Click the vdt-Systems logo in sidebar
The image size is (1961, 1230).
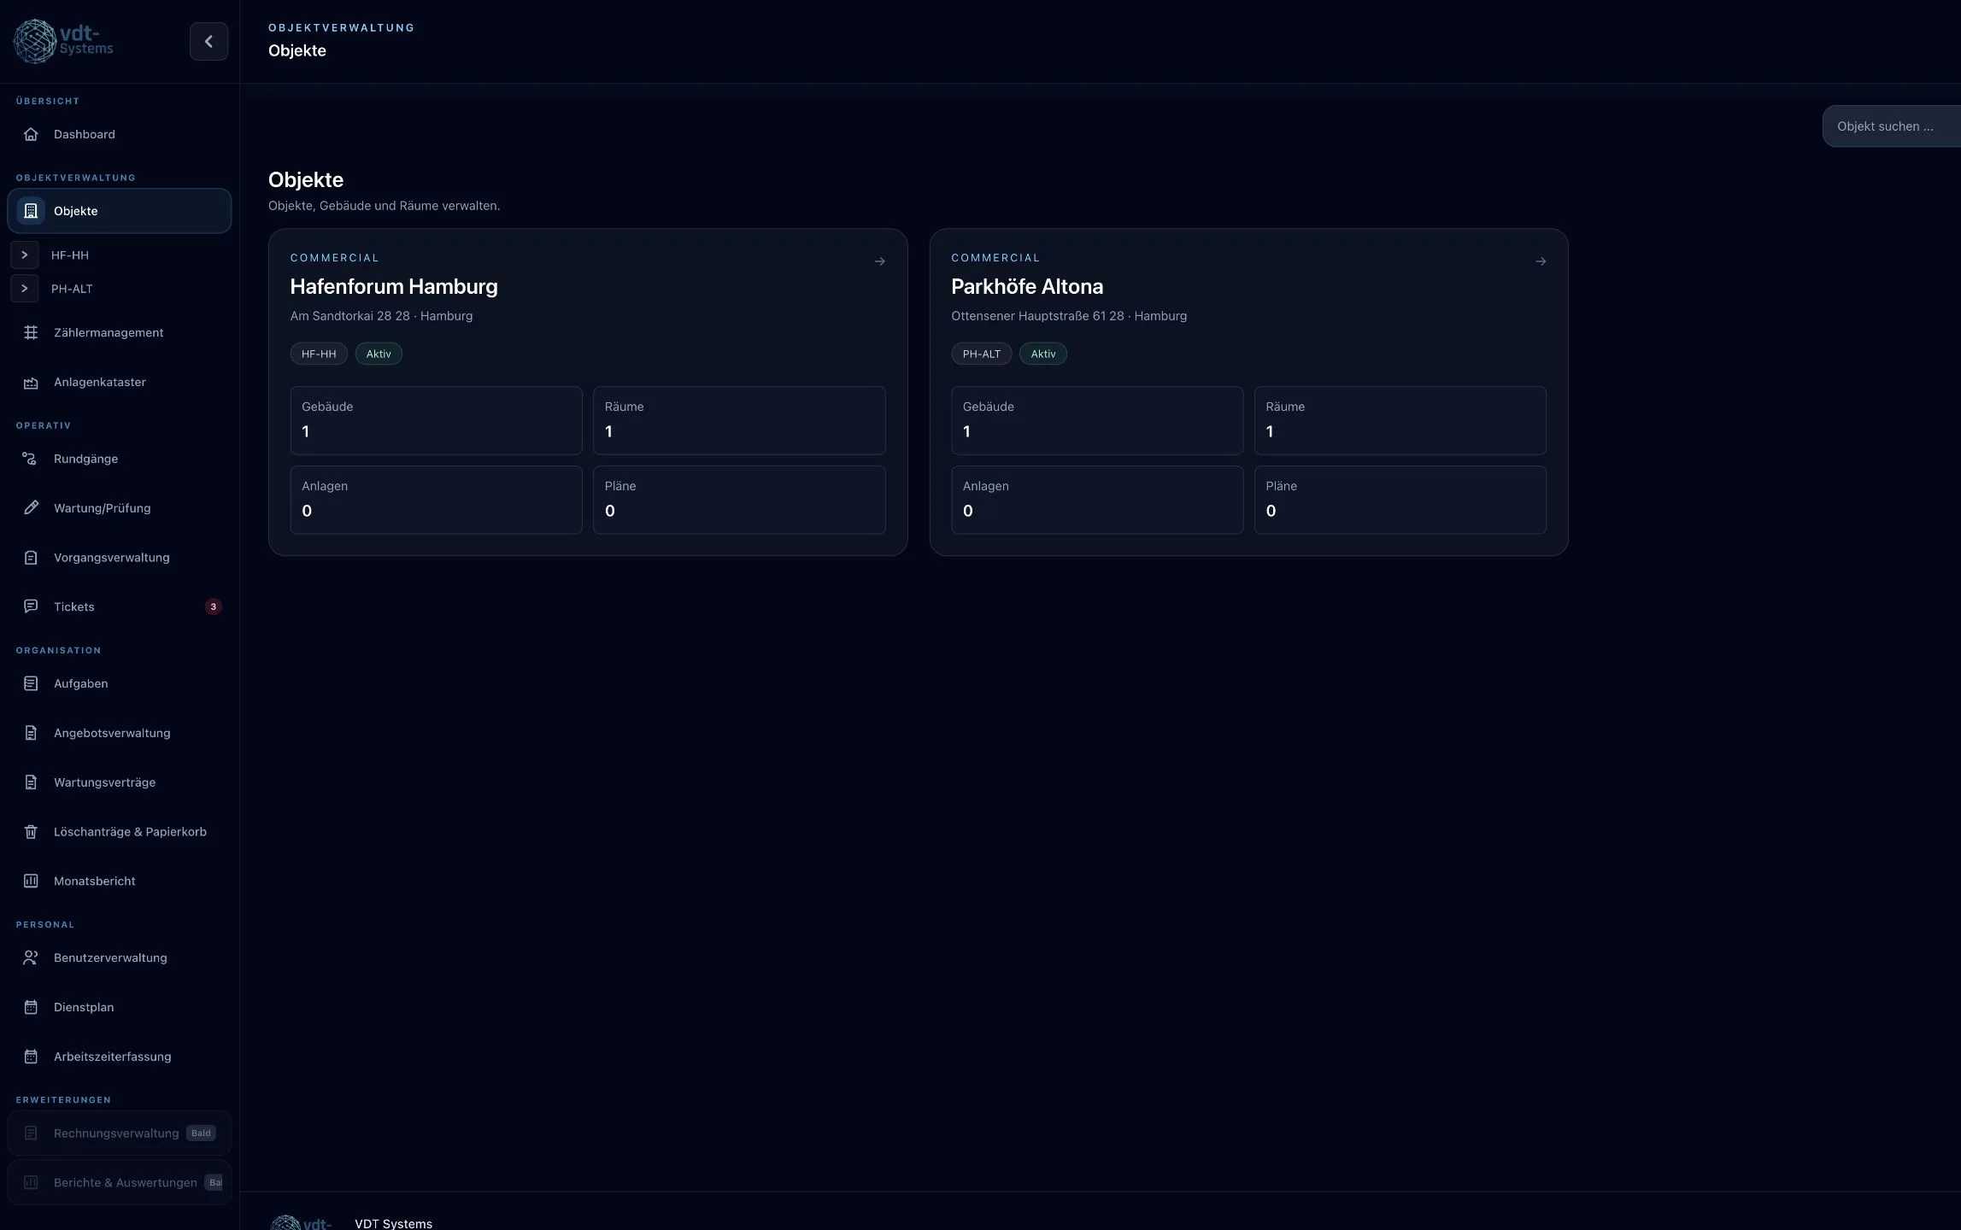tap(63, 41)
